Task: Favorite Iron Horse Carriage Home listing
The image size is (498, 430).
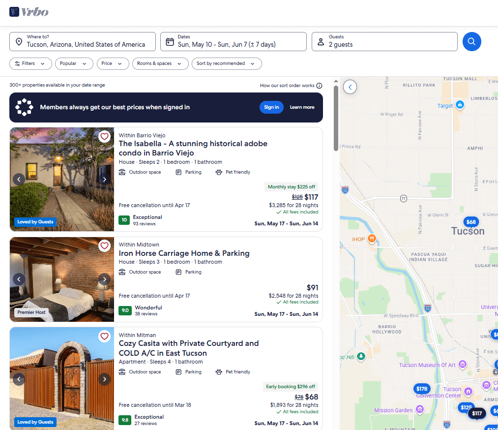Action: tap(104, 246)
